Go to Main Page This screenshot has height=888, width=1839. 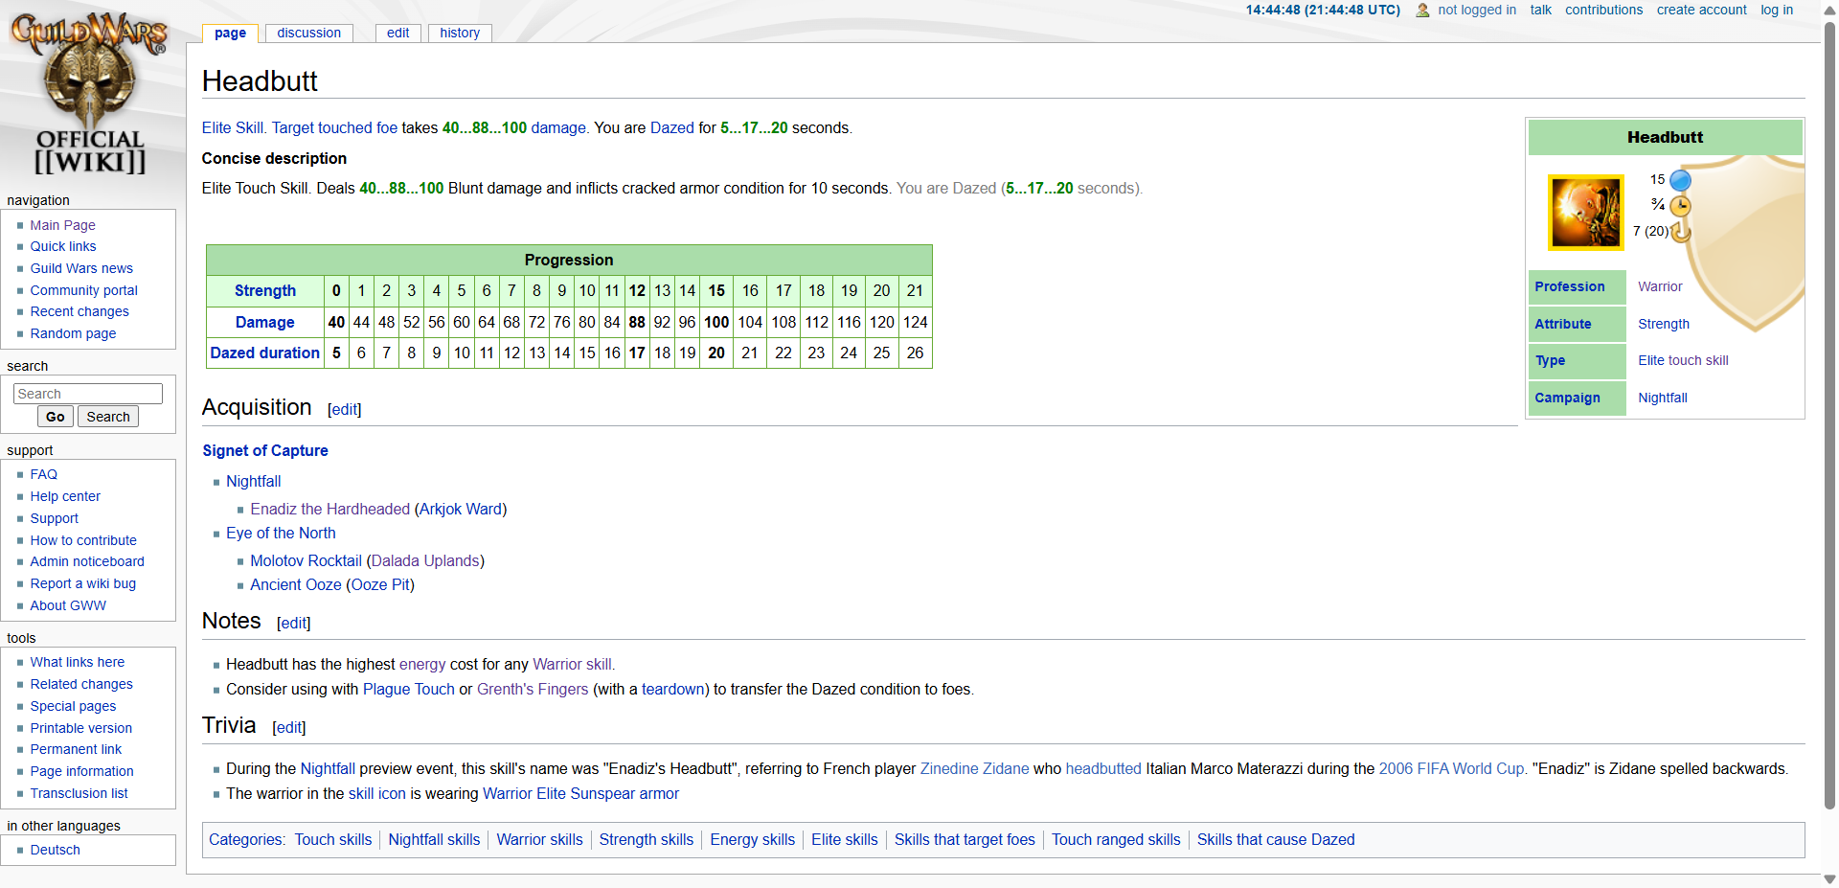(62, 225)
